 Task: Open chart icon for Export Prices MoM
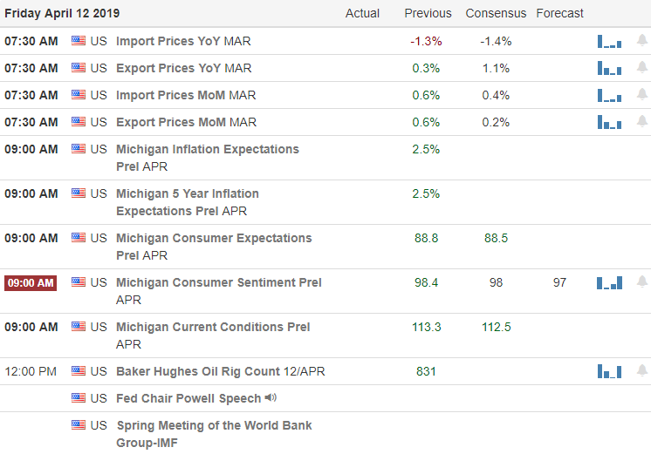[x=609, y=122]
